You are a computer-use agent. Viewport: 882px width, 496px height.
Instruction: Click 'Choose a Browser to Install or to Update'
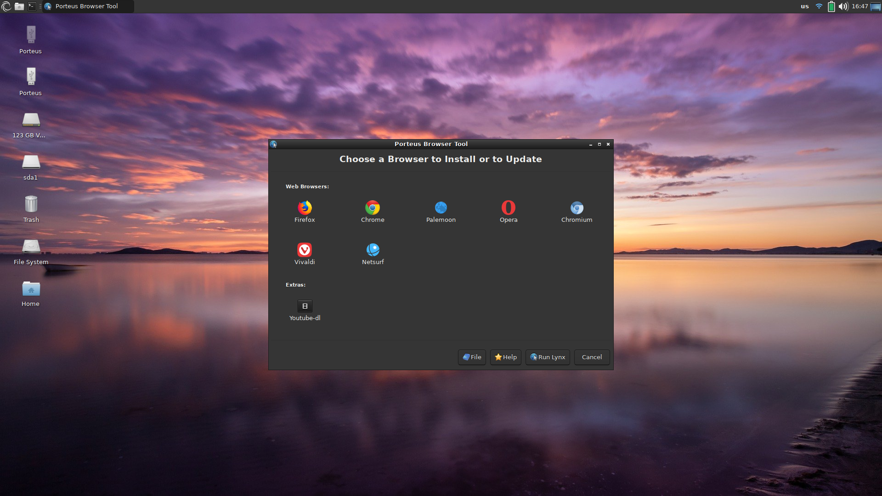[x=441, y=159]
